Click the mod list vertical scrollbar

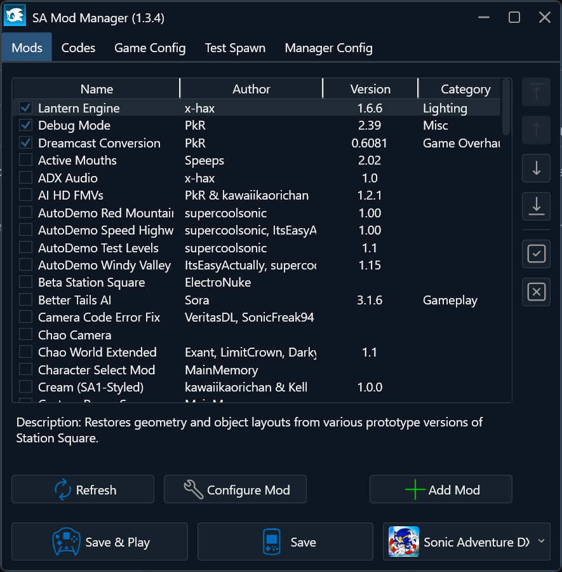point(506,108)
